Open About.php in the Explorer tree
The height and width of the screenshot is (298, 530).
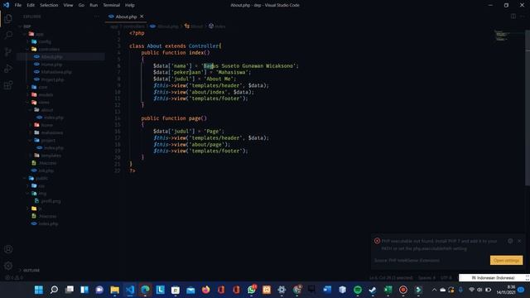[51, 57]
